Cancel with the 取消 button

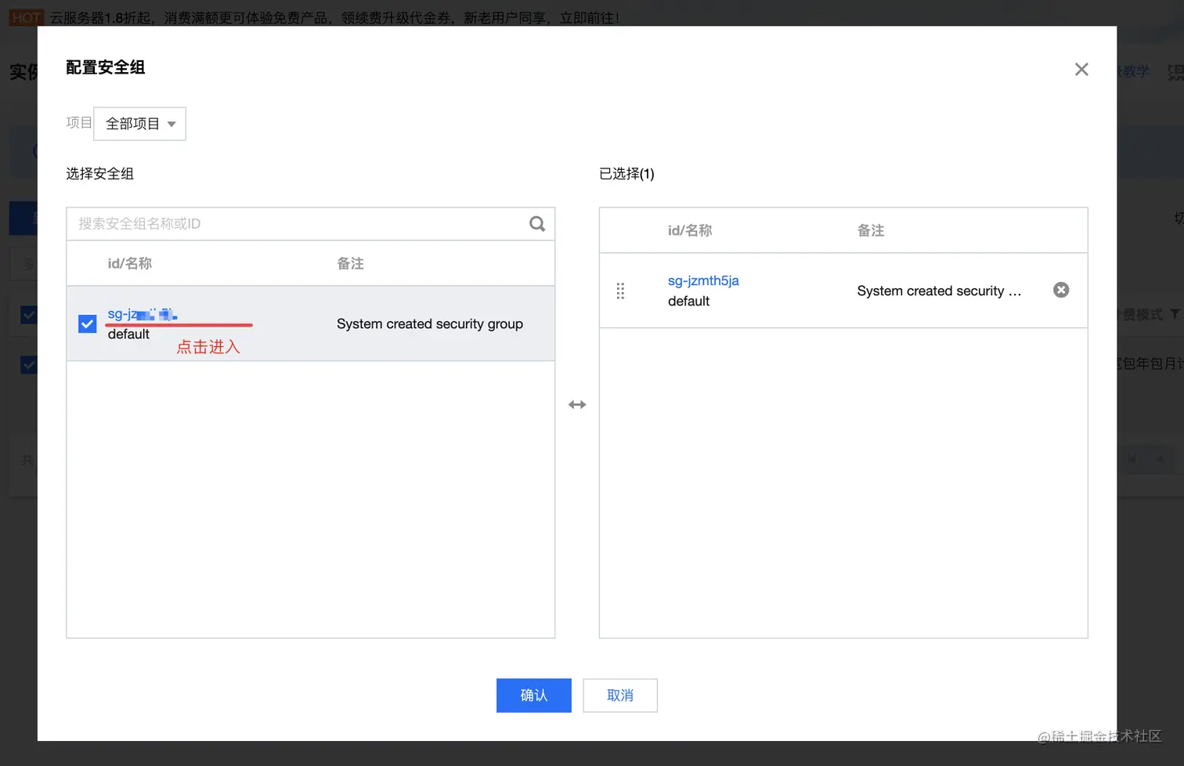[620, 696]
